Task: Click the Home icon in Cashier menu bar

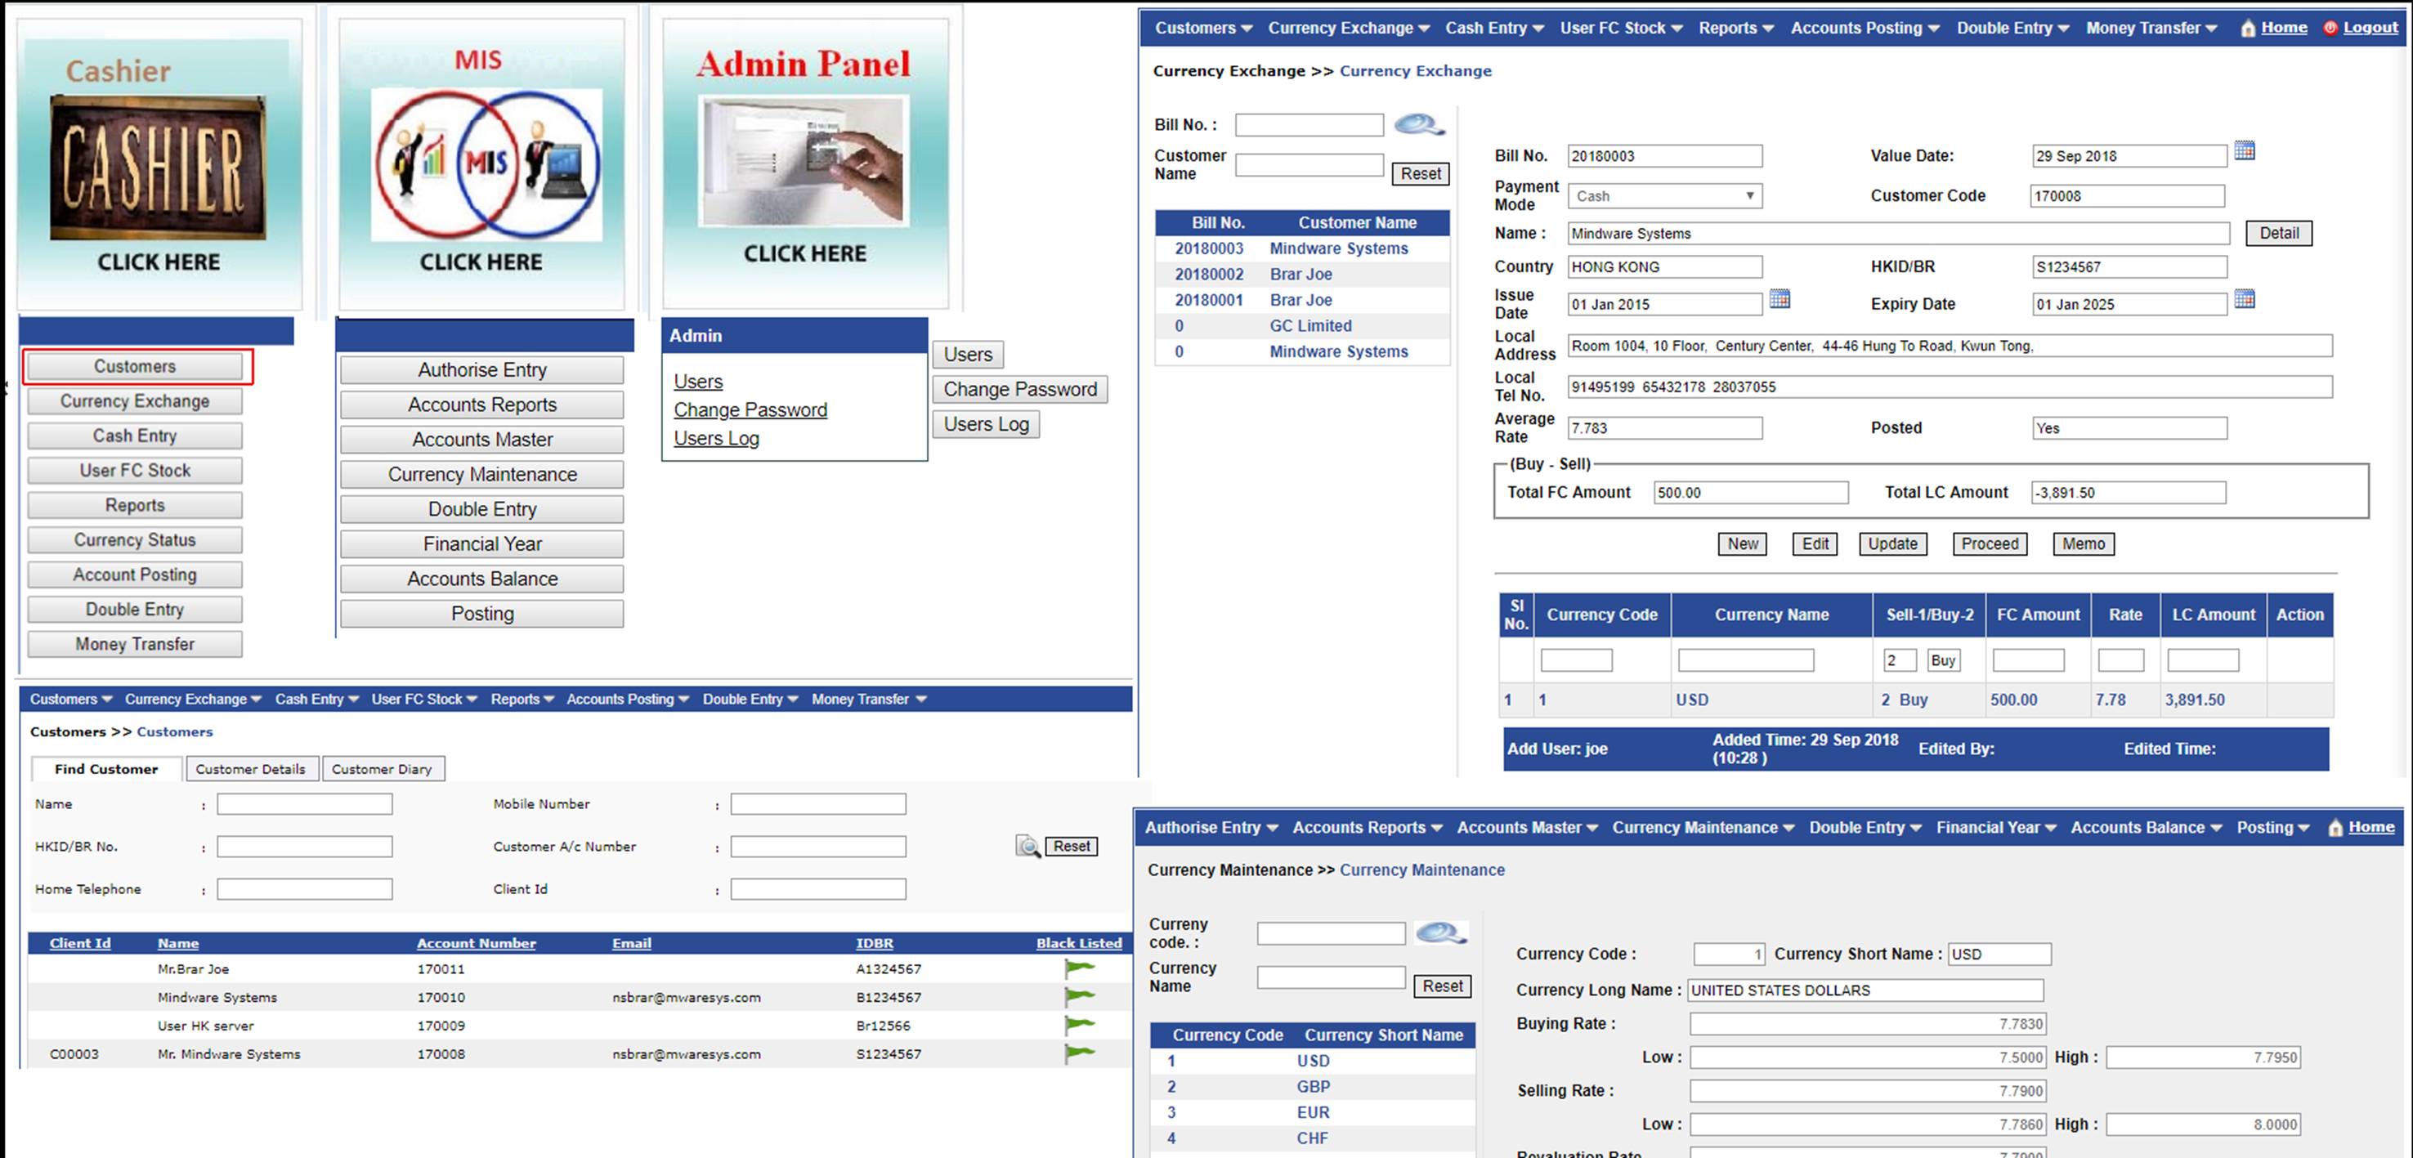Action: [x=2247, y=28]
